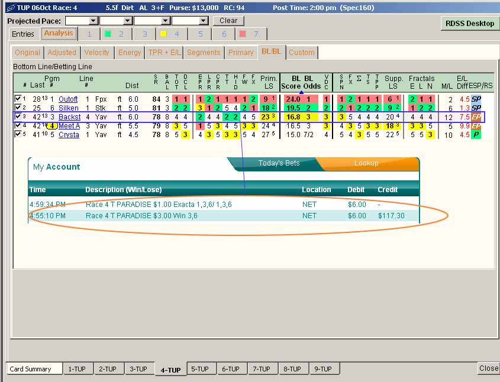This screenshot has width=500, height=382.
Task: Go to race 7-TUP tab
Action: tap(262, 368)
